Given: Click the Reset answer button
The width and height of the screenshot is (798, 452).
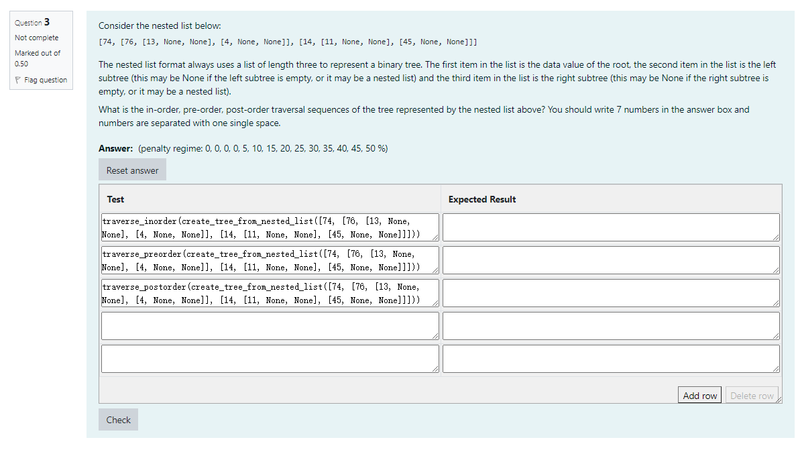Looking at the screenshot, I should (x=132, y=170).
